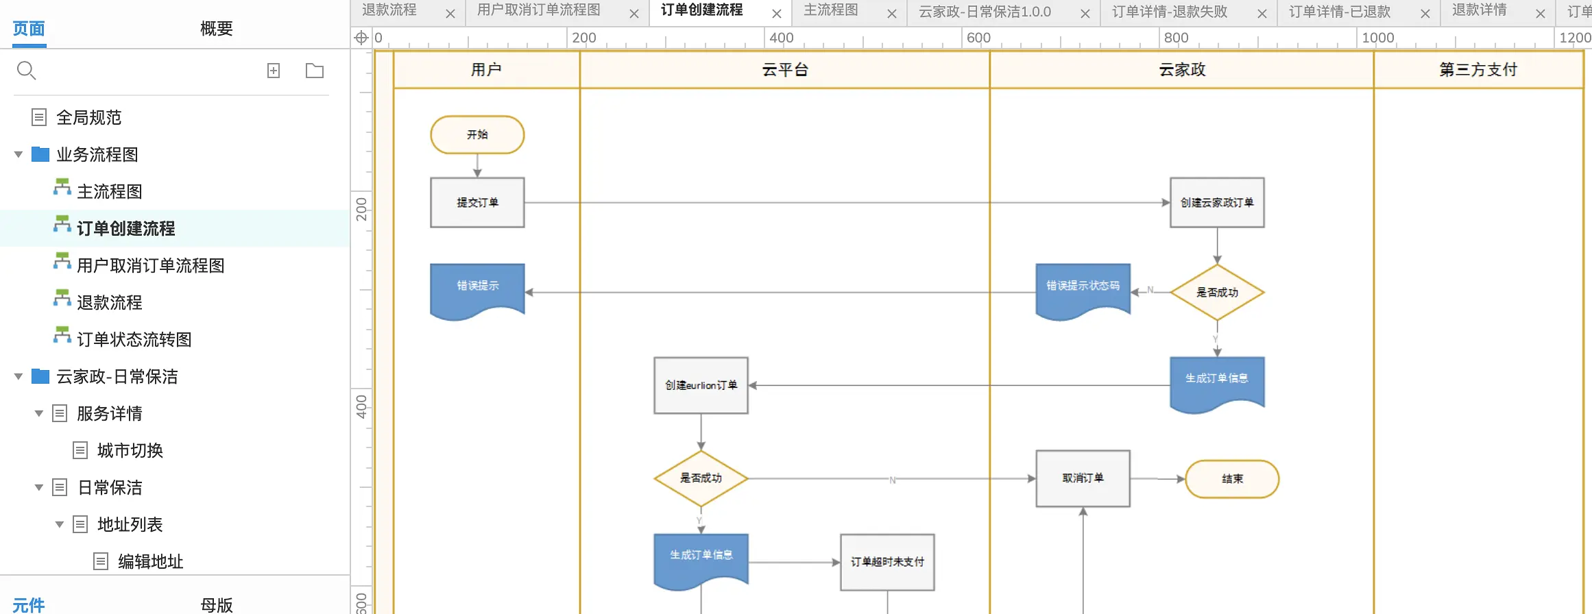This screenshot has height=614, width=1592.
Task: Select the 全局规范 page
Action: tap(88, 118)
